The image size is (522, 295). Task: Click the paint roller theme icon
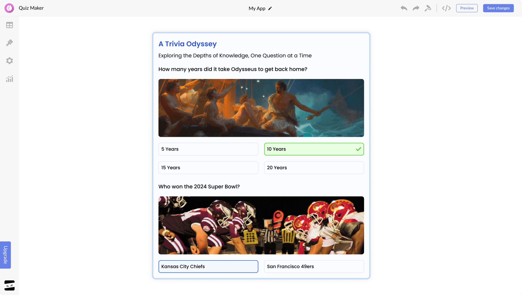click(428, 8)
